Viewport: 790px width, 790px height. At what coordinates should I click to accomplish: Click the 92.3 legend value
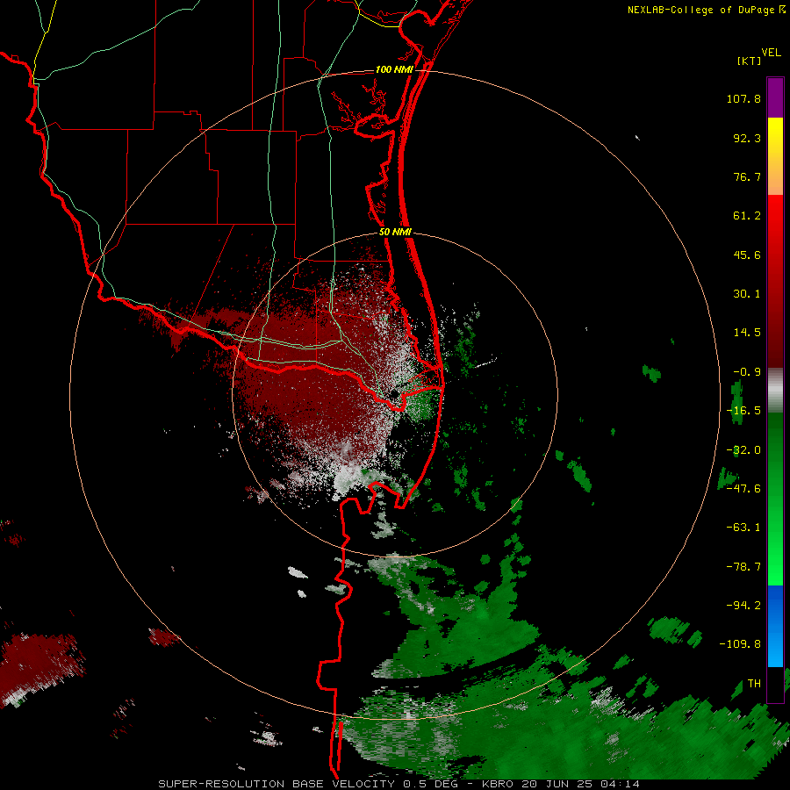[747, 138]
